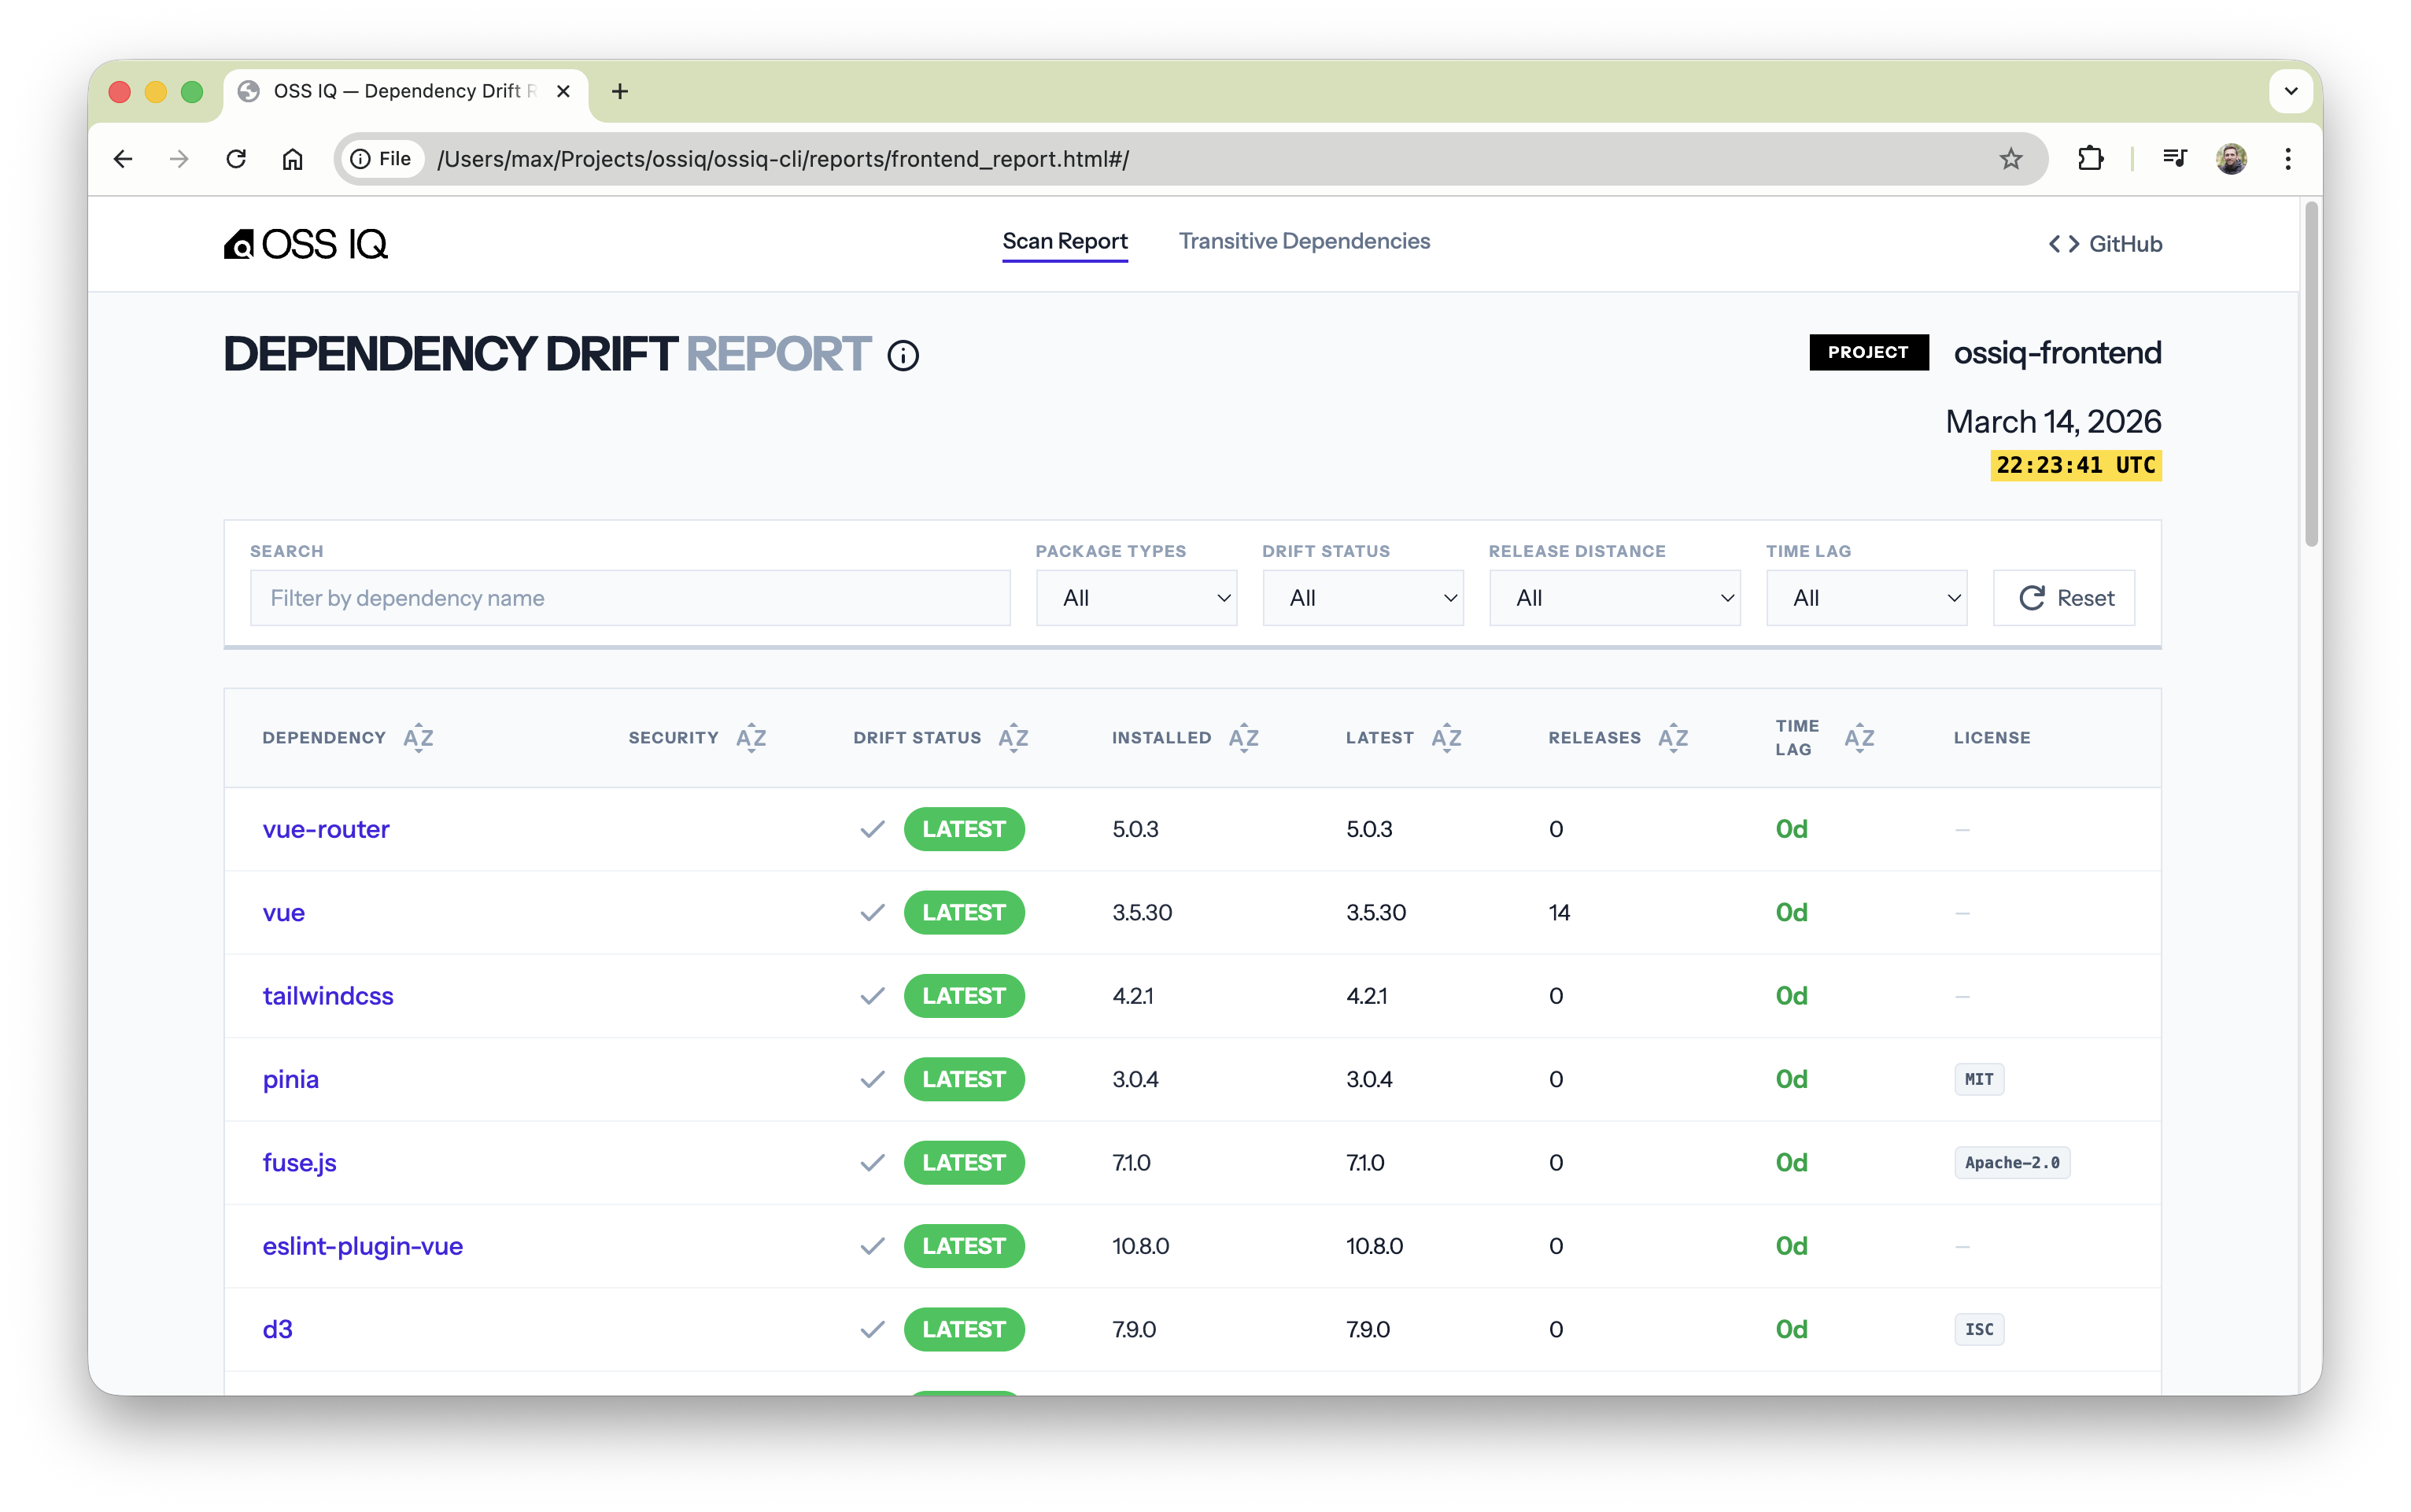Open the Package Types filter dropdown
2411x1512 pixels.
(x=1136, y=597)
